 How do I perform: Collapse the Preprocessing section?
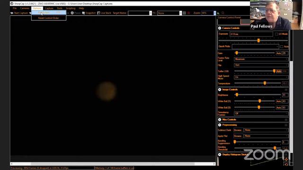(x=220, y=125)
